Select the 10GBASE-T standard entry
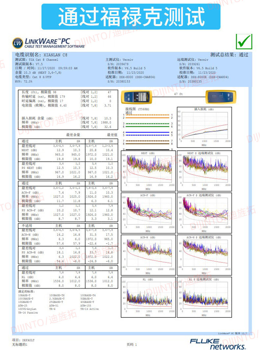260x350 pixels. (25, 302)
